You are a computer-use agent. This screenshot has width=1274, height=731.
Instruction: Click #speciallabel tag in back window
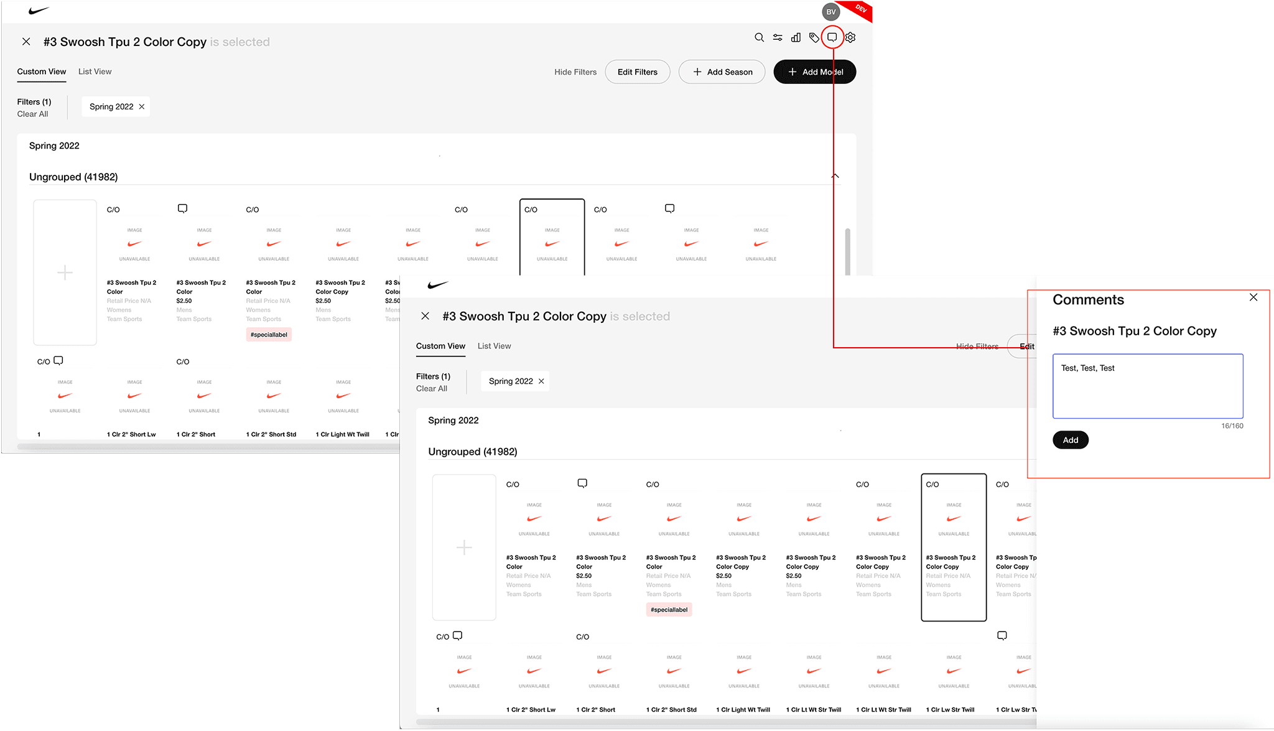[269, 335]
